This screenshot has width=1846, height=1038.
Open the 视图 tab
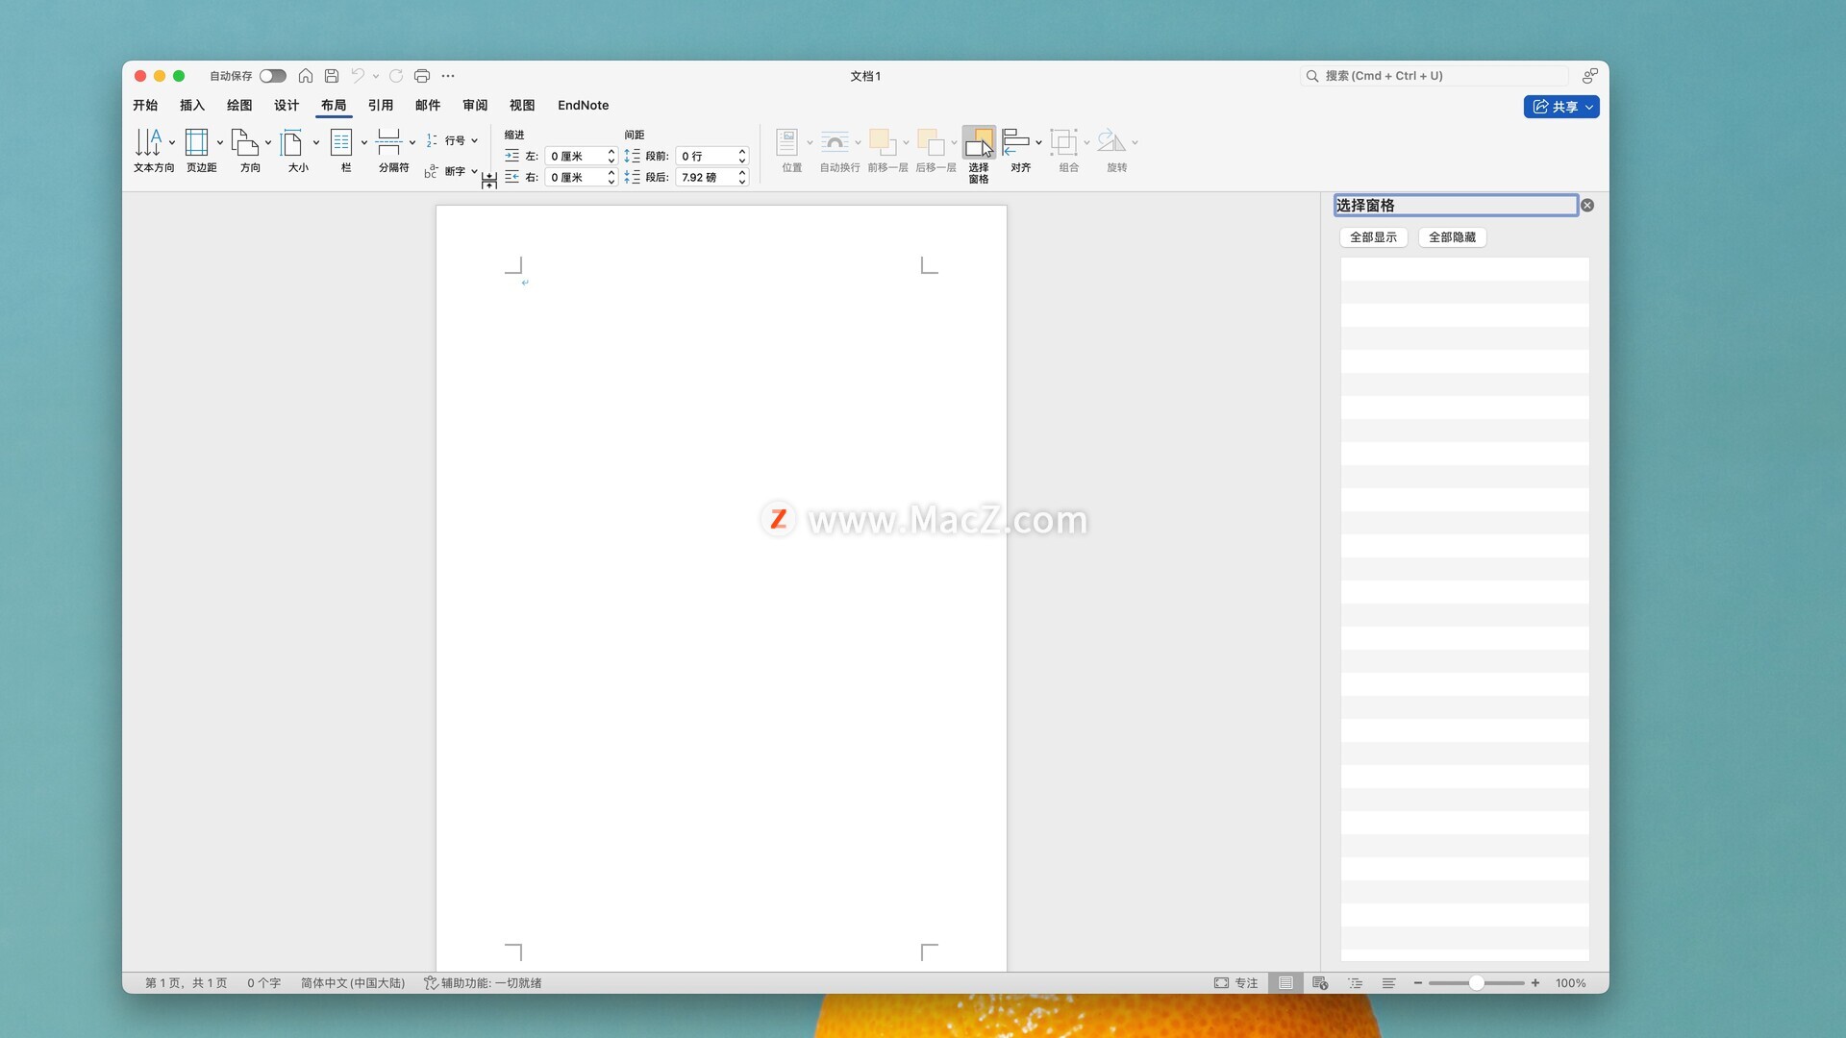(x=522, y=106)
